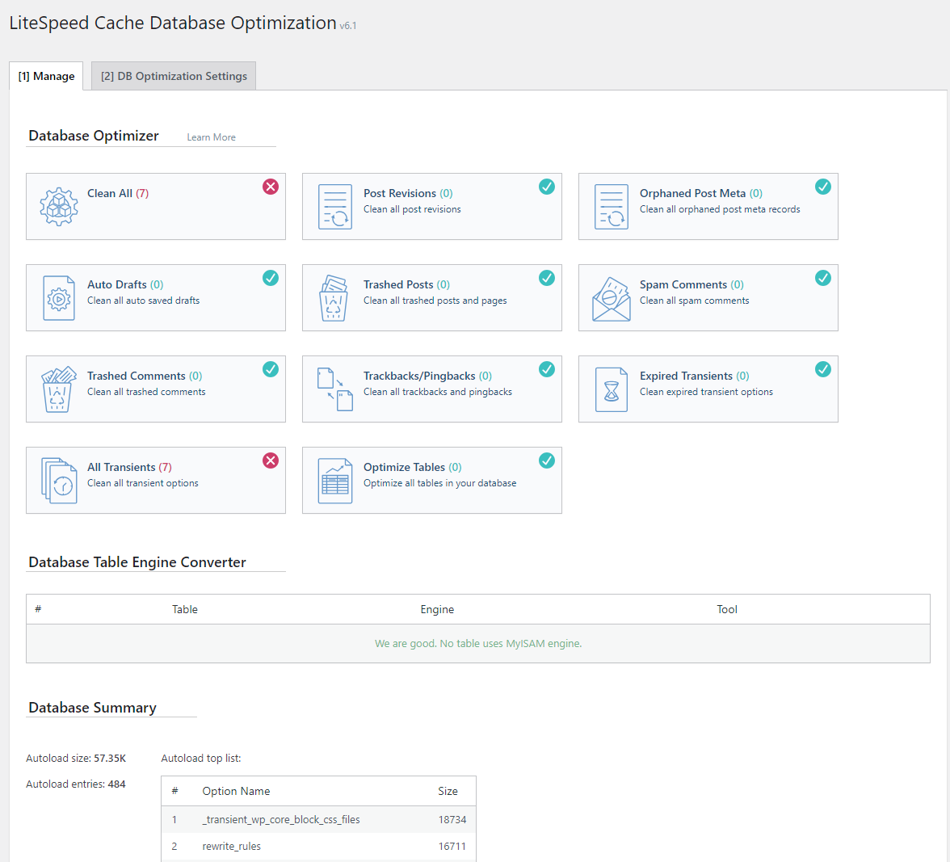This screenshot has height=862, width=950.
Task: Click the Expired Transients (0) title
Action: 695,376
